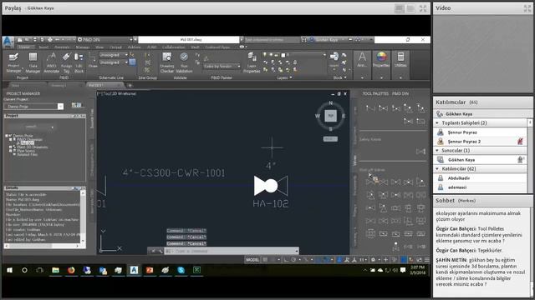
Task: Click the Insert block icon
Action: [334, 59]
